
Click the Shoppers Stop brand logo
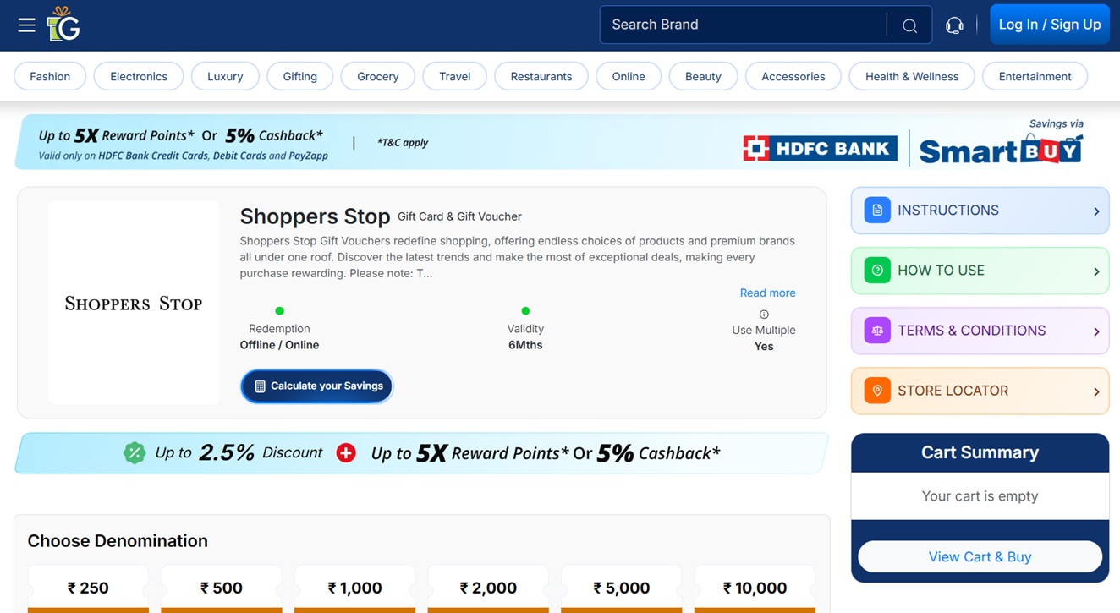[134, 303]
